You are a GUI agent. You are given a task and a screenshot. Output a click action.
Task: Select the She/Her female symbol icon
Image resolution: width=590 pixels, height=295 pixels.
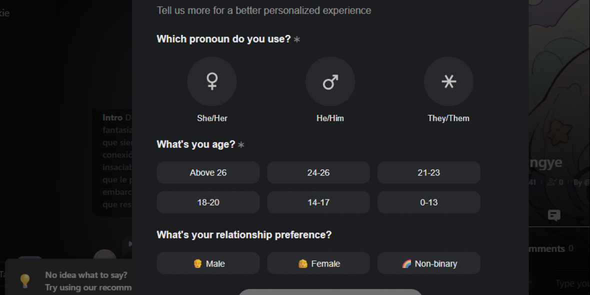(212, 81)
